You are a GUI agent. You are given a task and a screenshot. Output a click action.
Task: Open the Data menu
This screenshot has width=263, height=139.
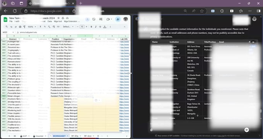[50, 22]
